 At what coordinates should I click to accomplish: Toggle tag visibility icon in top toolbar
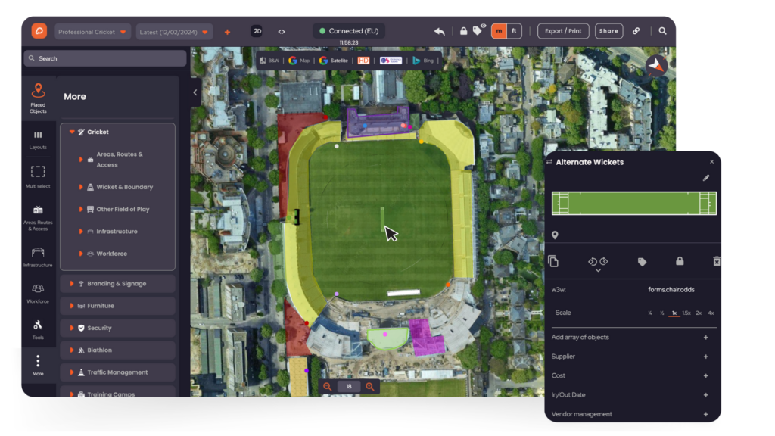point(478,30)
